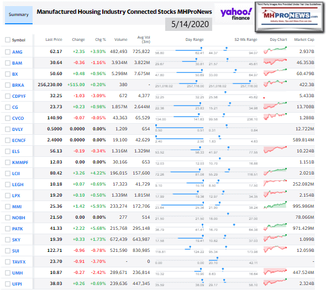Select the +5.93% change cell for MMI
Viewport: 326px width, 290px height.
(x=98, y=206)
